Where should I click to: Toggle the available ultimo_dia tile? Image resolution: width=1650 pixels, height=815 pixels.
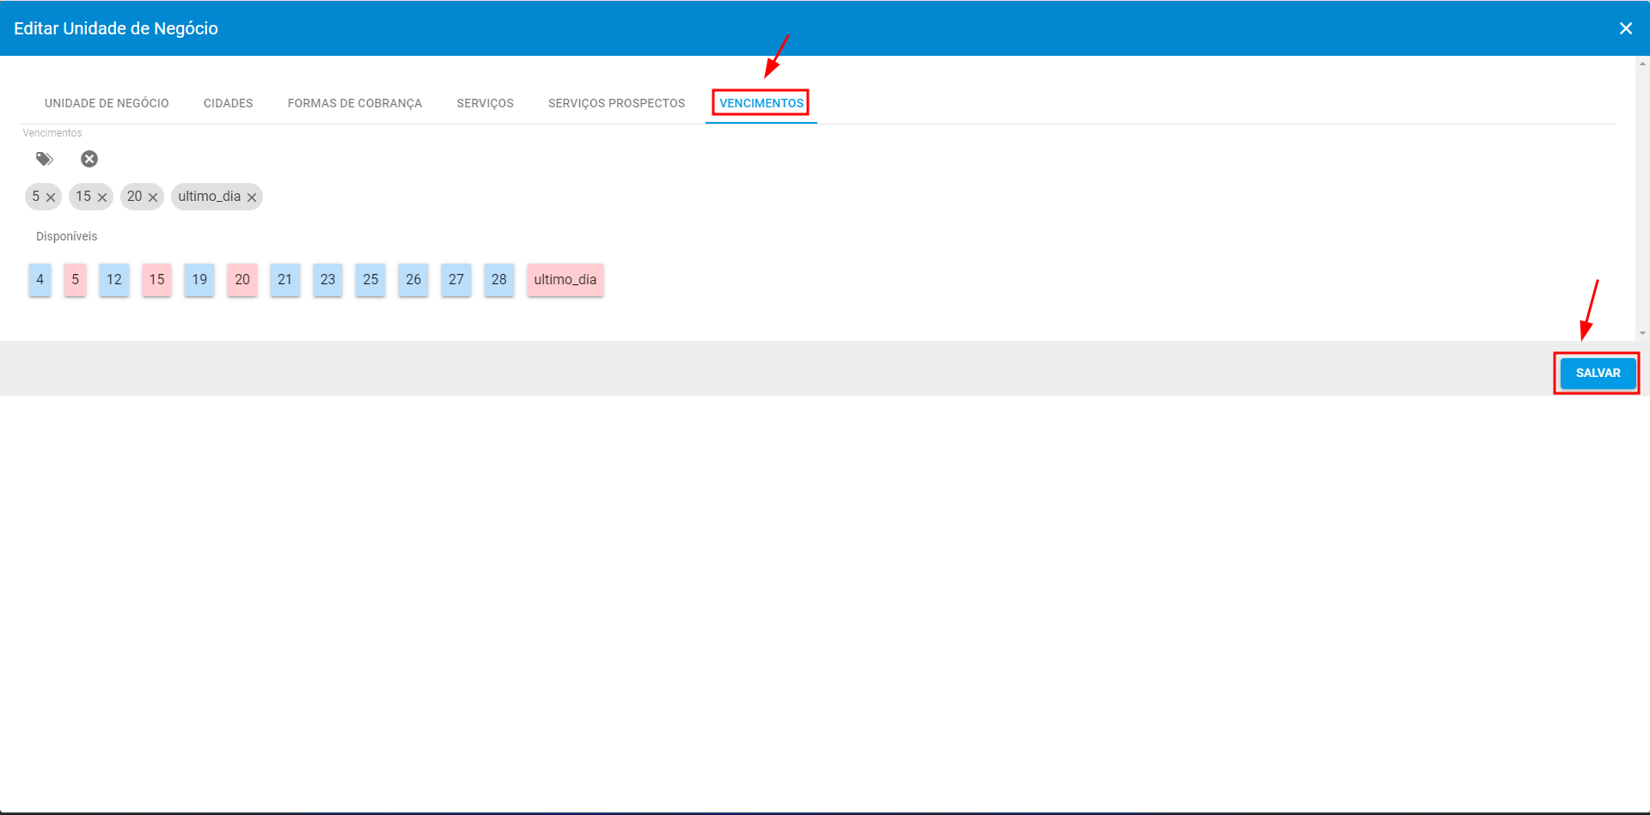click(565, 280)
